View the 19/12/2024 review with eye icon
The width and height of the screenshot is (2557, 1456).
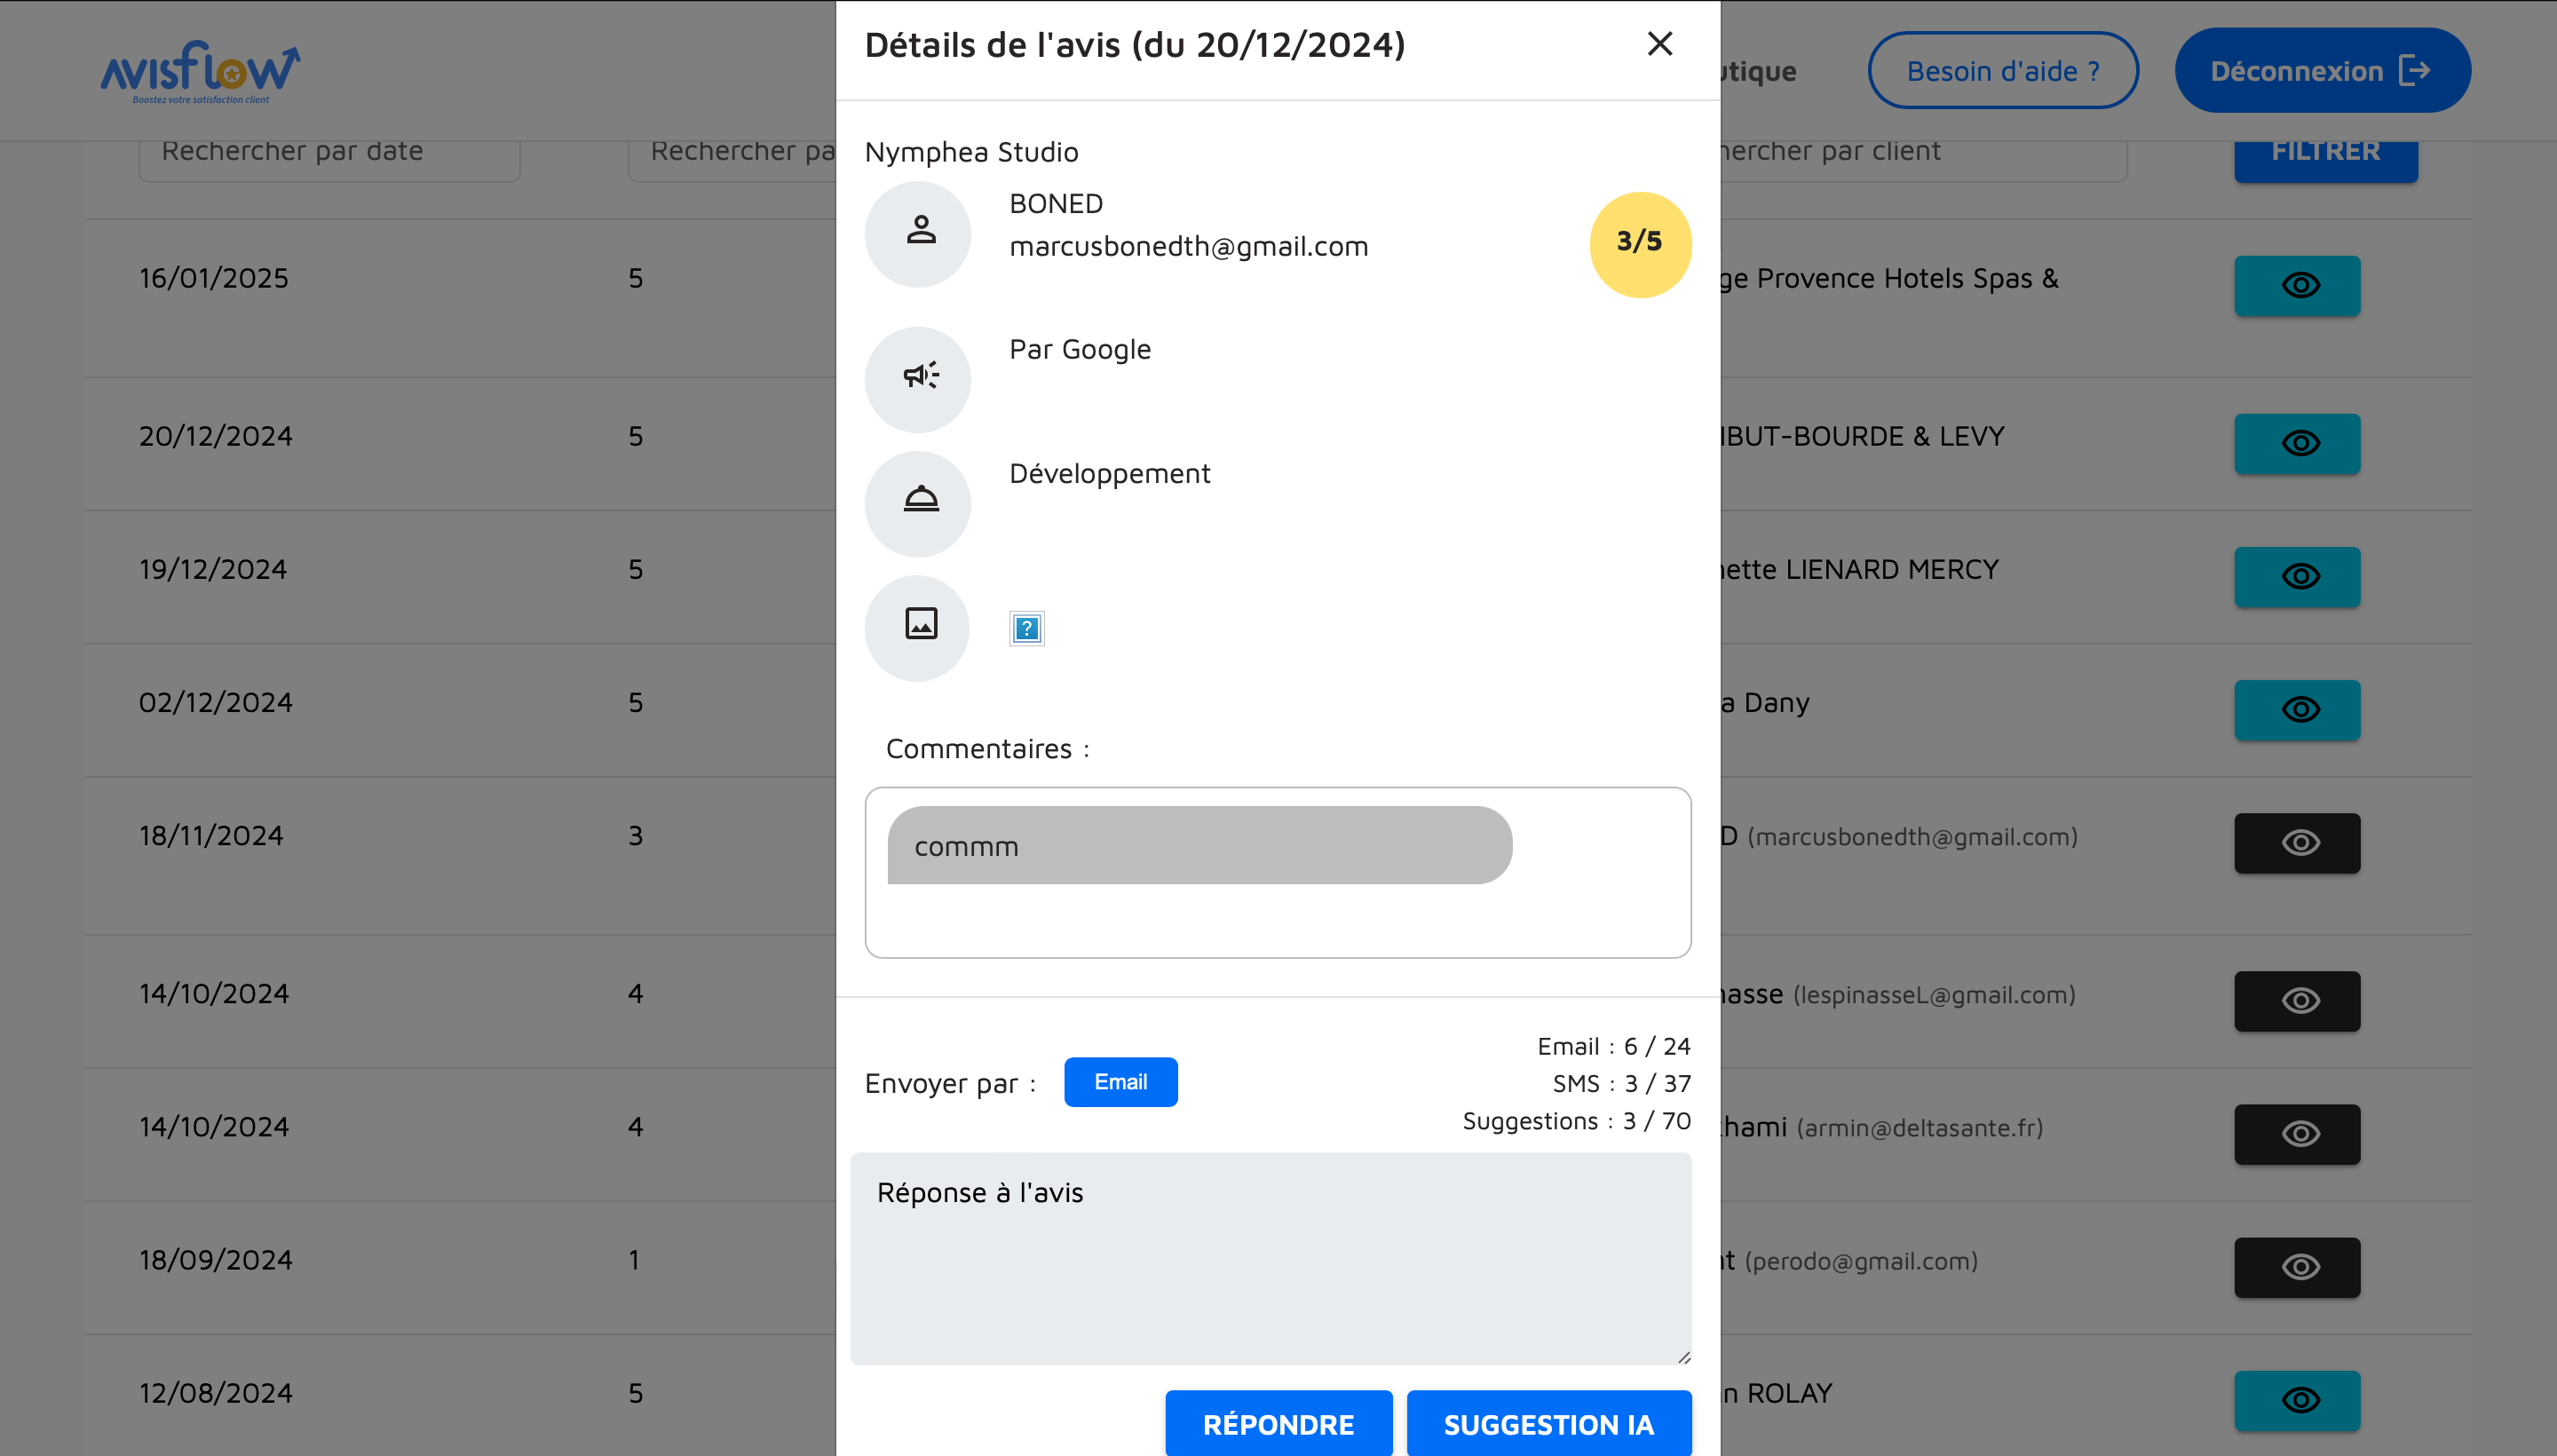tap(2296, 577)
